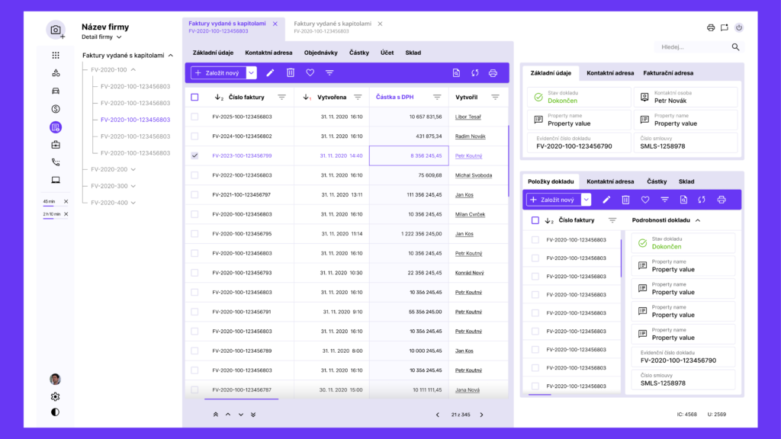This screenshot has height=439, width=781.
Task: Open the dropdown arrow beside main Založit nový
Action: click(x=251, y=73)
